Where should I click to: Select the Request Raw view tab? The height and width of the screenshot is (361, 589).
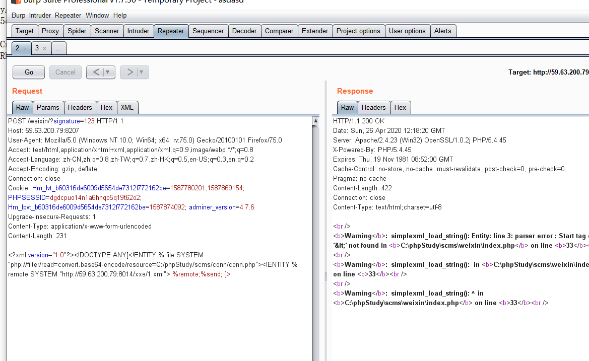click(23, 107)
